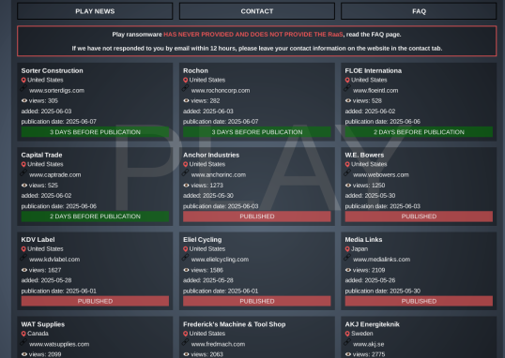Click the link icon beside www.floeintl.com
Viewport: 505px width, 358px height.
347,88
